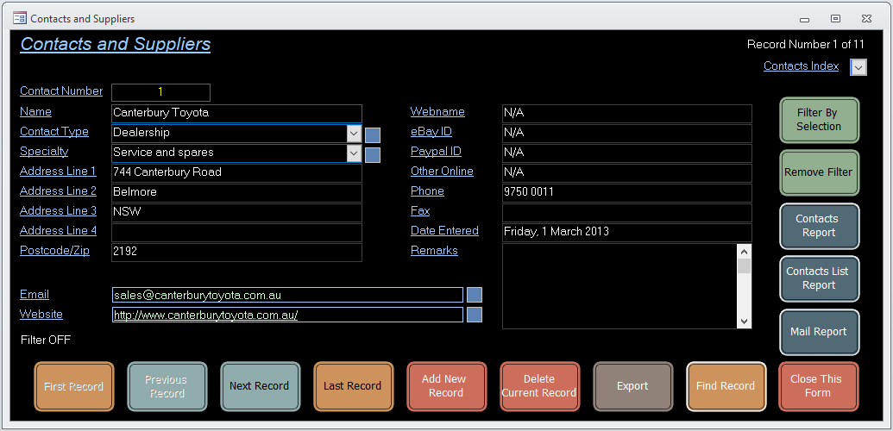Click the blue square beside the Website field
This screenshot has width=893, height=431.
(475, 315)
